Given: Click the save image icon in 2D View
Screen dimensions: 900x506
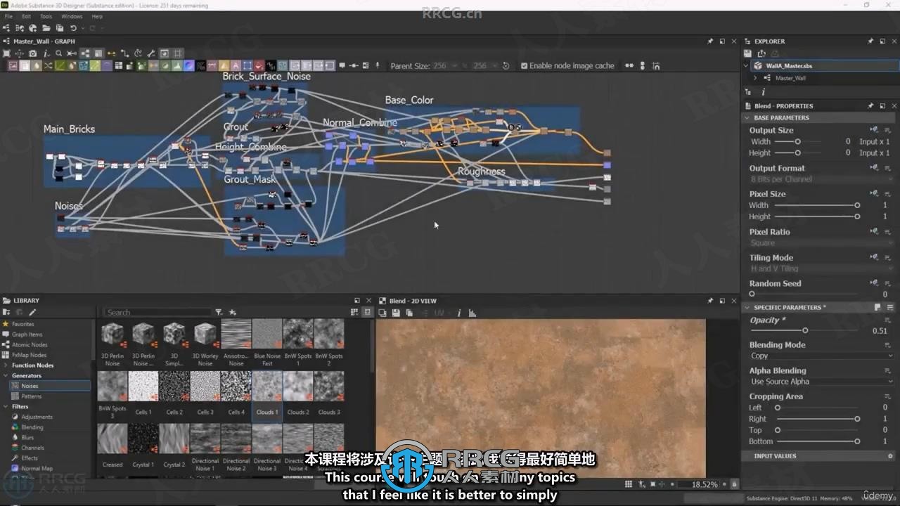Looking at the screenshot, I should [x=396, y=313].
